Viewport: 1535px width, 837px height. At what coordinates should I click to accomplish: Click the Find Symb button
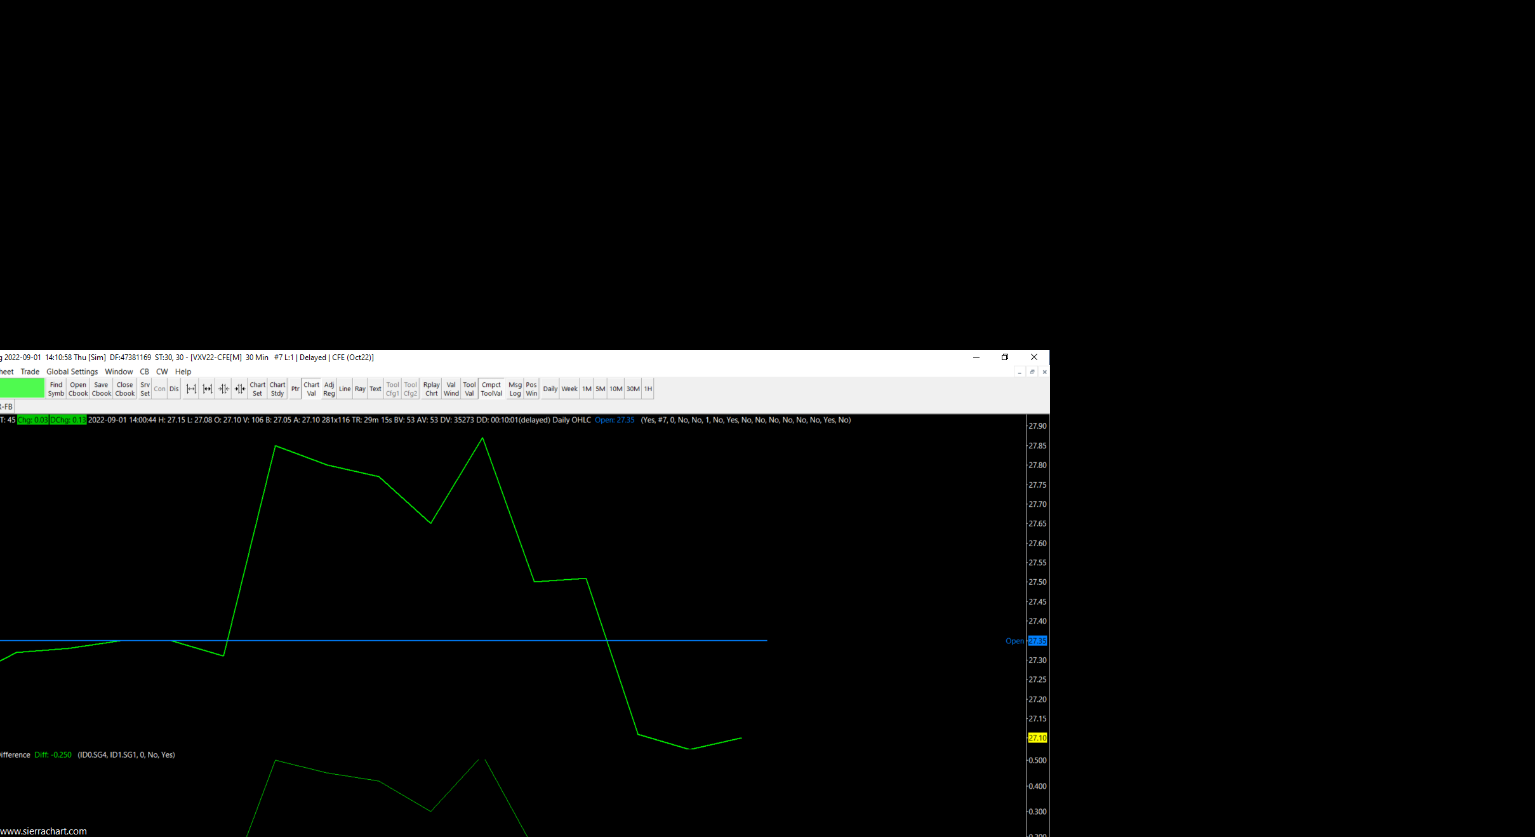click(56, 389)
